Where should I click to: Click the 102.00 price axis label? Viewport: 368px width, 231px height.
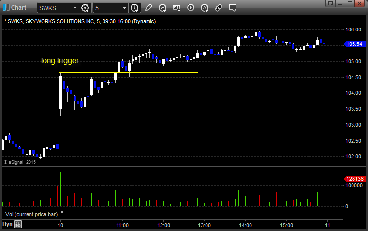[353, 156]
